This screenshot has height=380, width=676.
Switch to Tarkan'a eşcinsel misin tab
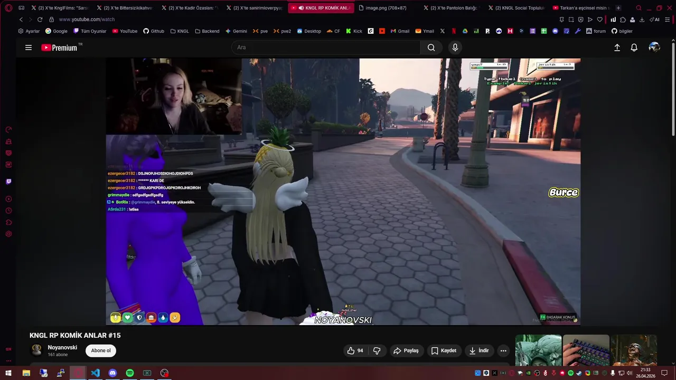[580, 8]
